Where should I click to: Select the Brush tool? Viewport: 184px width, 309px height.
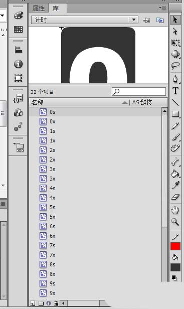pyautogui.click(x=175, y=137)
